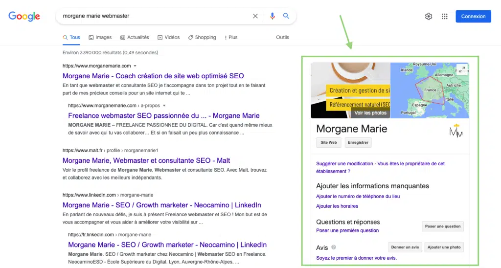Open the Outils search tools
Viewport: 501px width, 268px height.
coord(282,37)
